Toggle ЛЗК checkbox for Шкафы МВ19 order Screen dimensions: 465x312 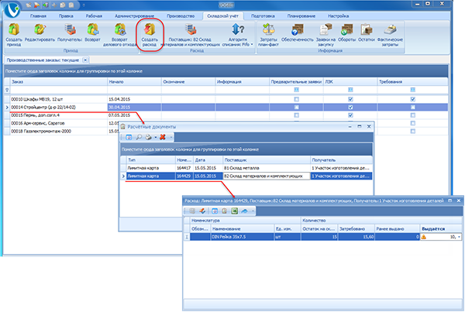351,99
